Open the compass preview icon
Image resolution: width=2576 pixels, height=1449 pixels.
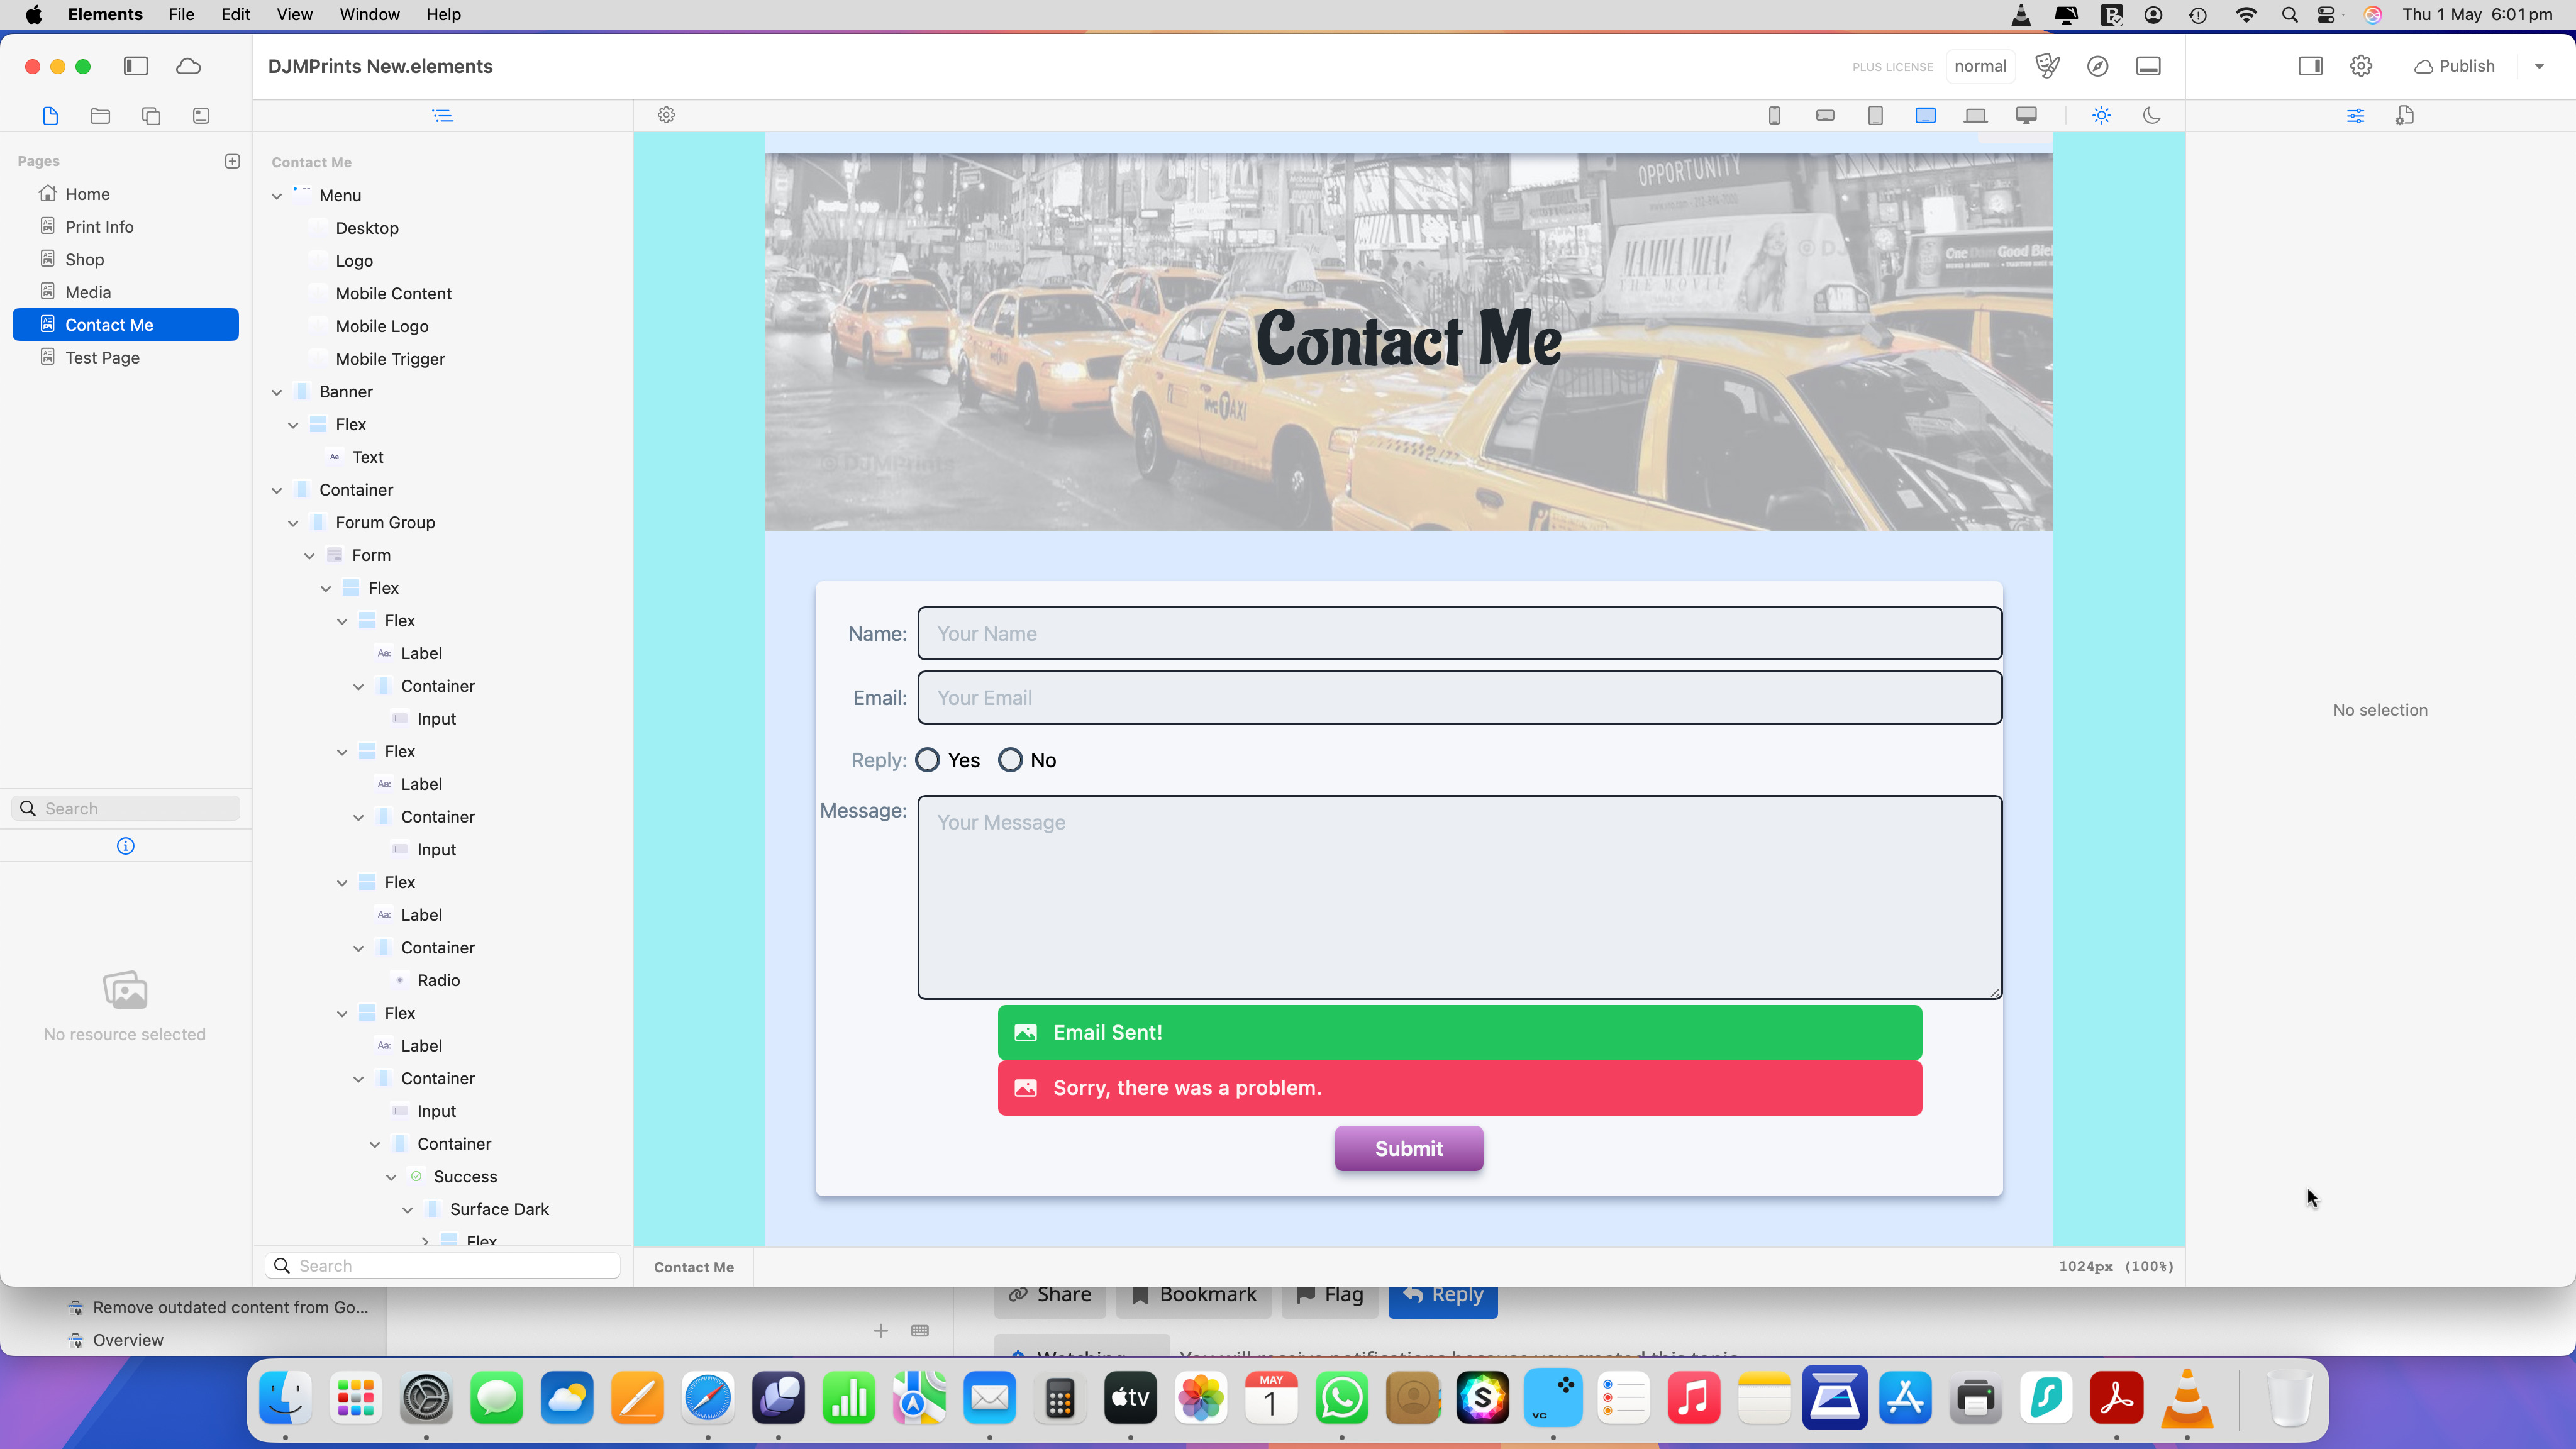coord(2097,66)
